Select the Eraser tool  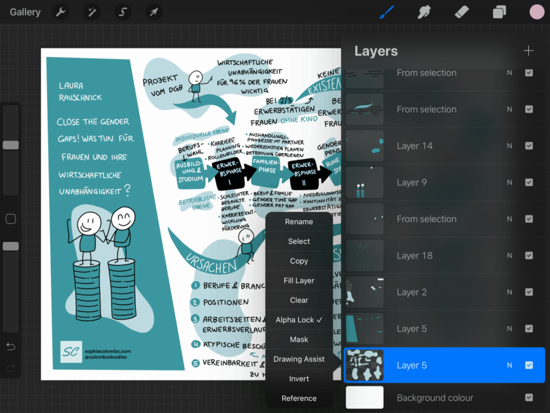tap(462, 12)
